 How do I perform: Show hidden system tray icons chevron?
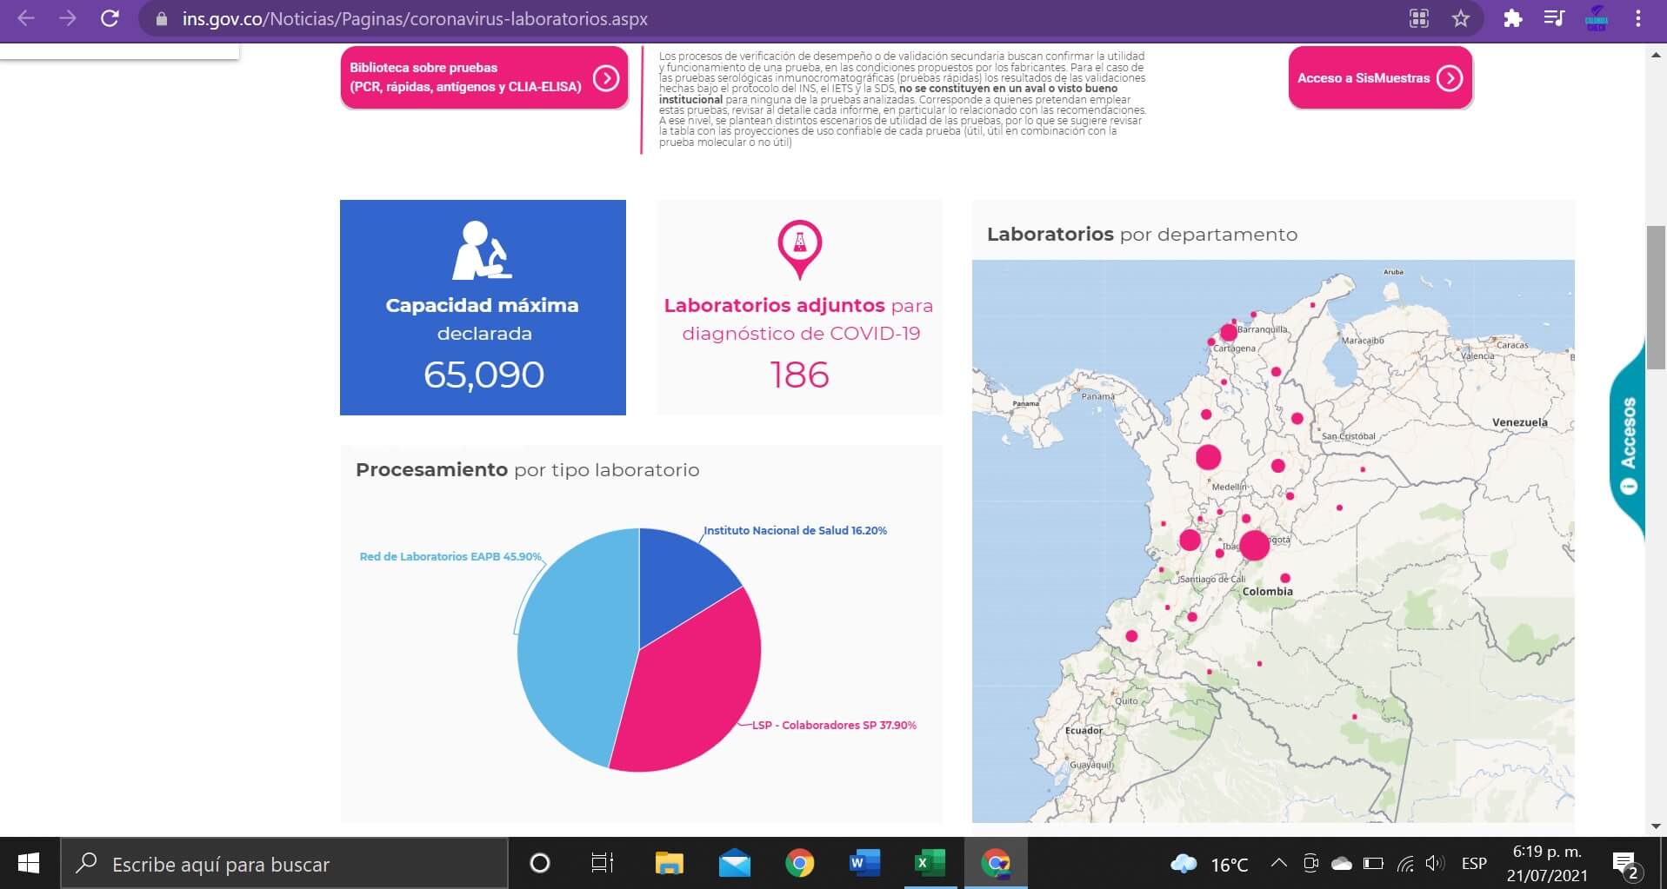[1279, 863]
